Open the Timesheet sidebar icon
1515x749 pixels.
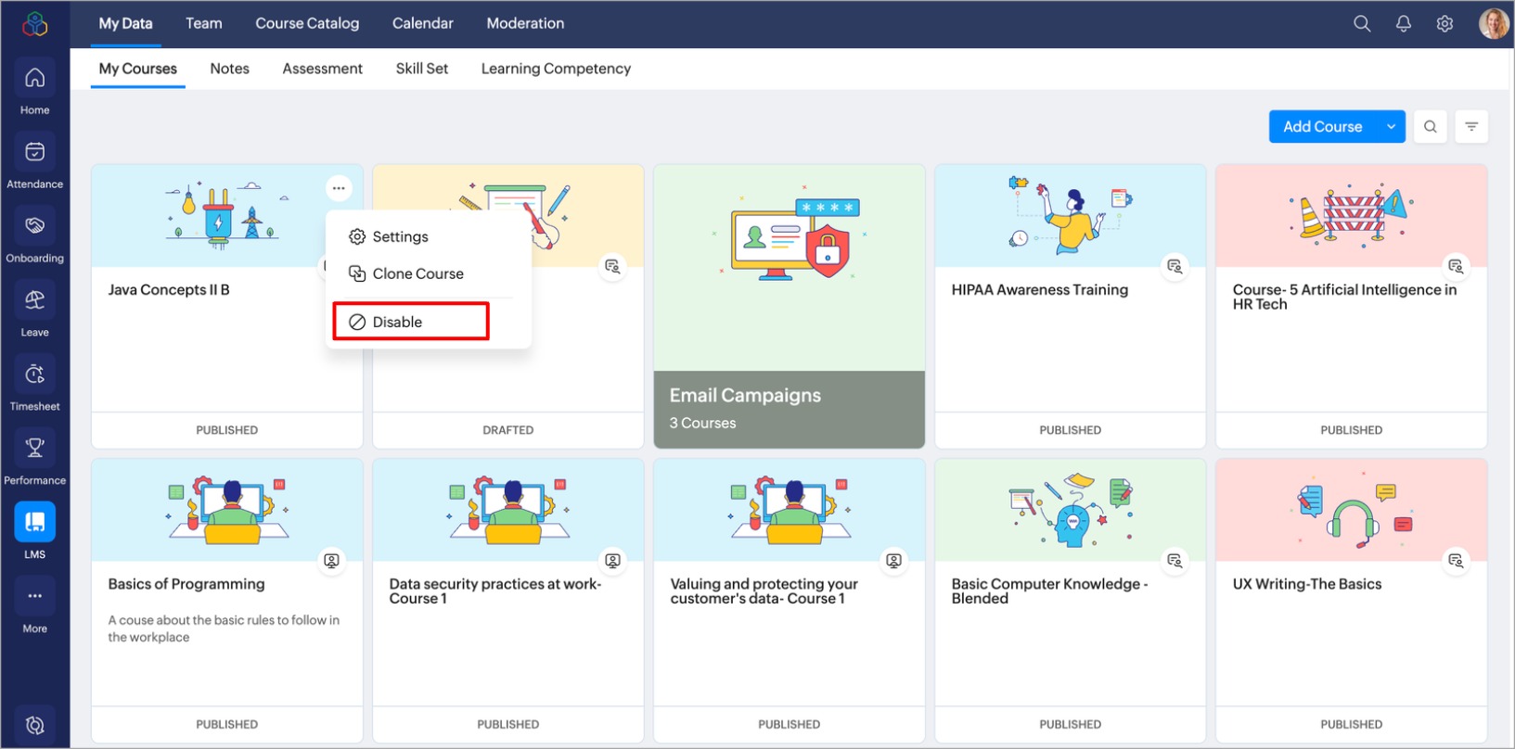pos(34,374)
